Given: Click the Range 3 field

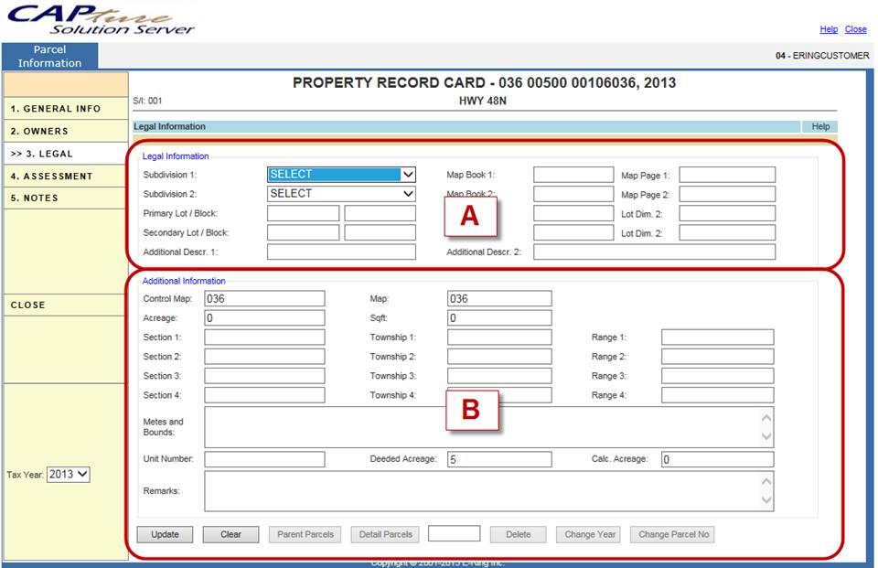Looking at the screenshot, I should [x=718, y=376].
